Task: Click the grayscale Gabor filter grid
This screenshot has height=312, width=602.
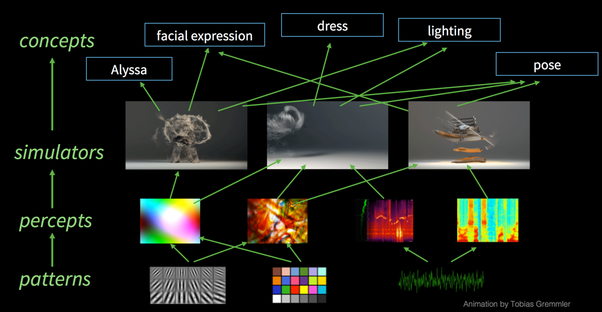Action: (188, 286)
